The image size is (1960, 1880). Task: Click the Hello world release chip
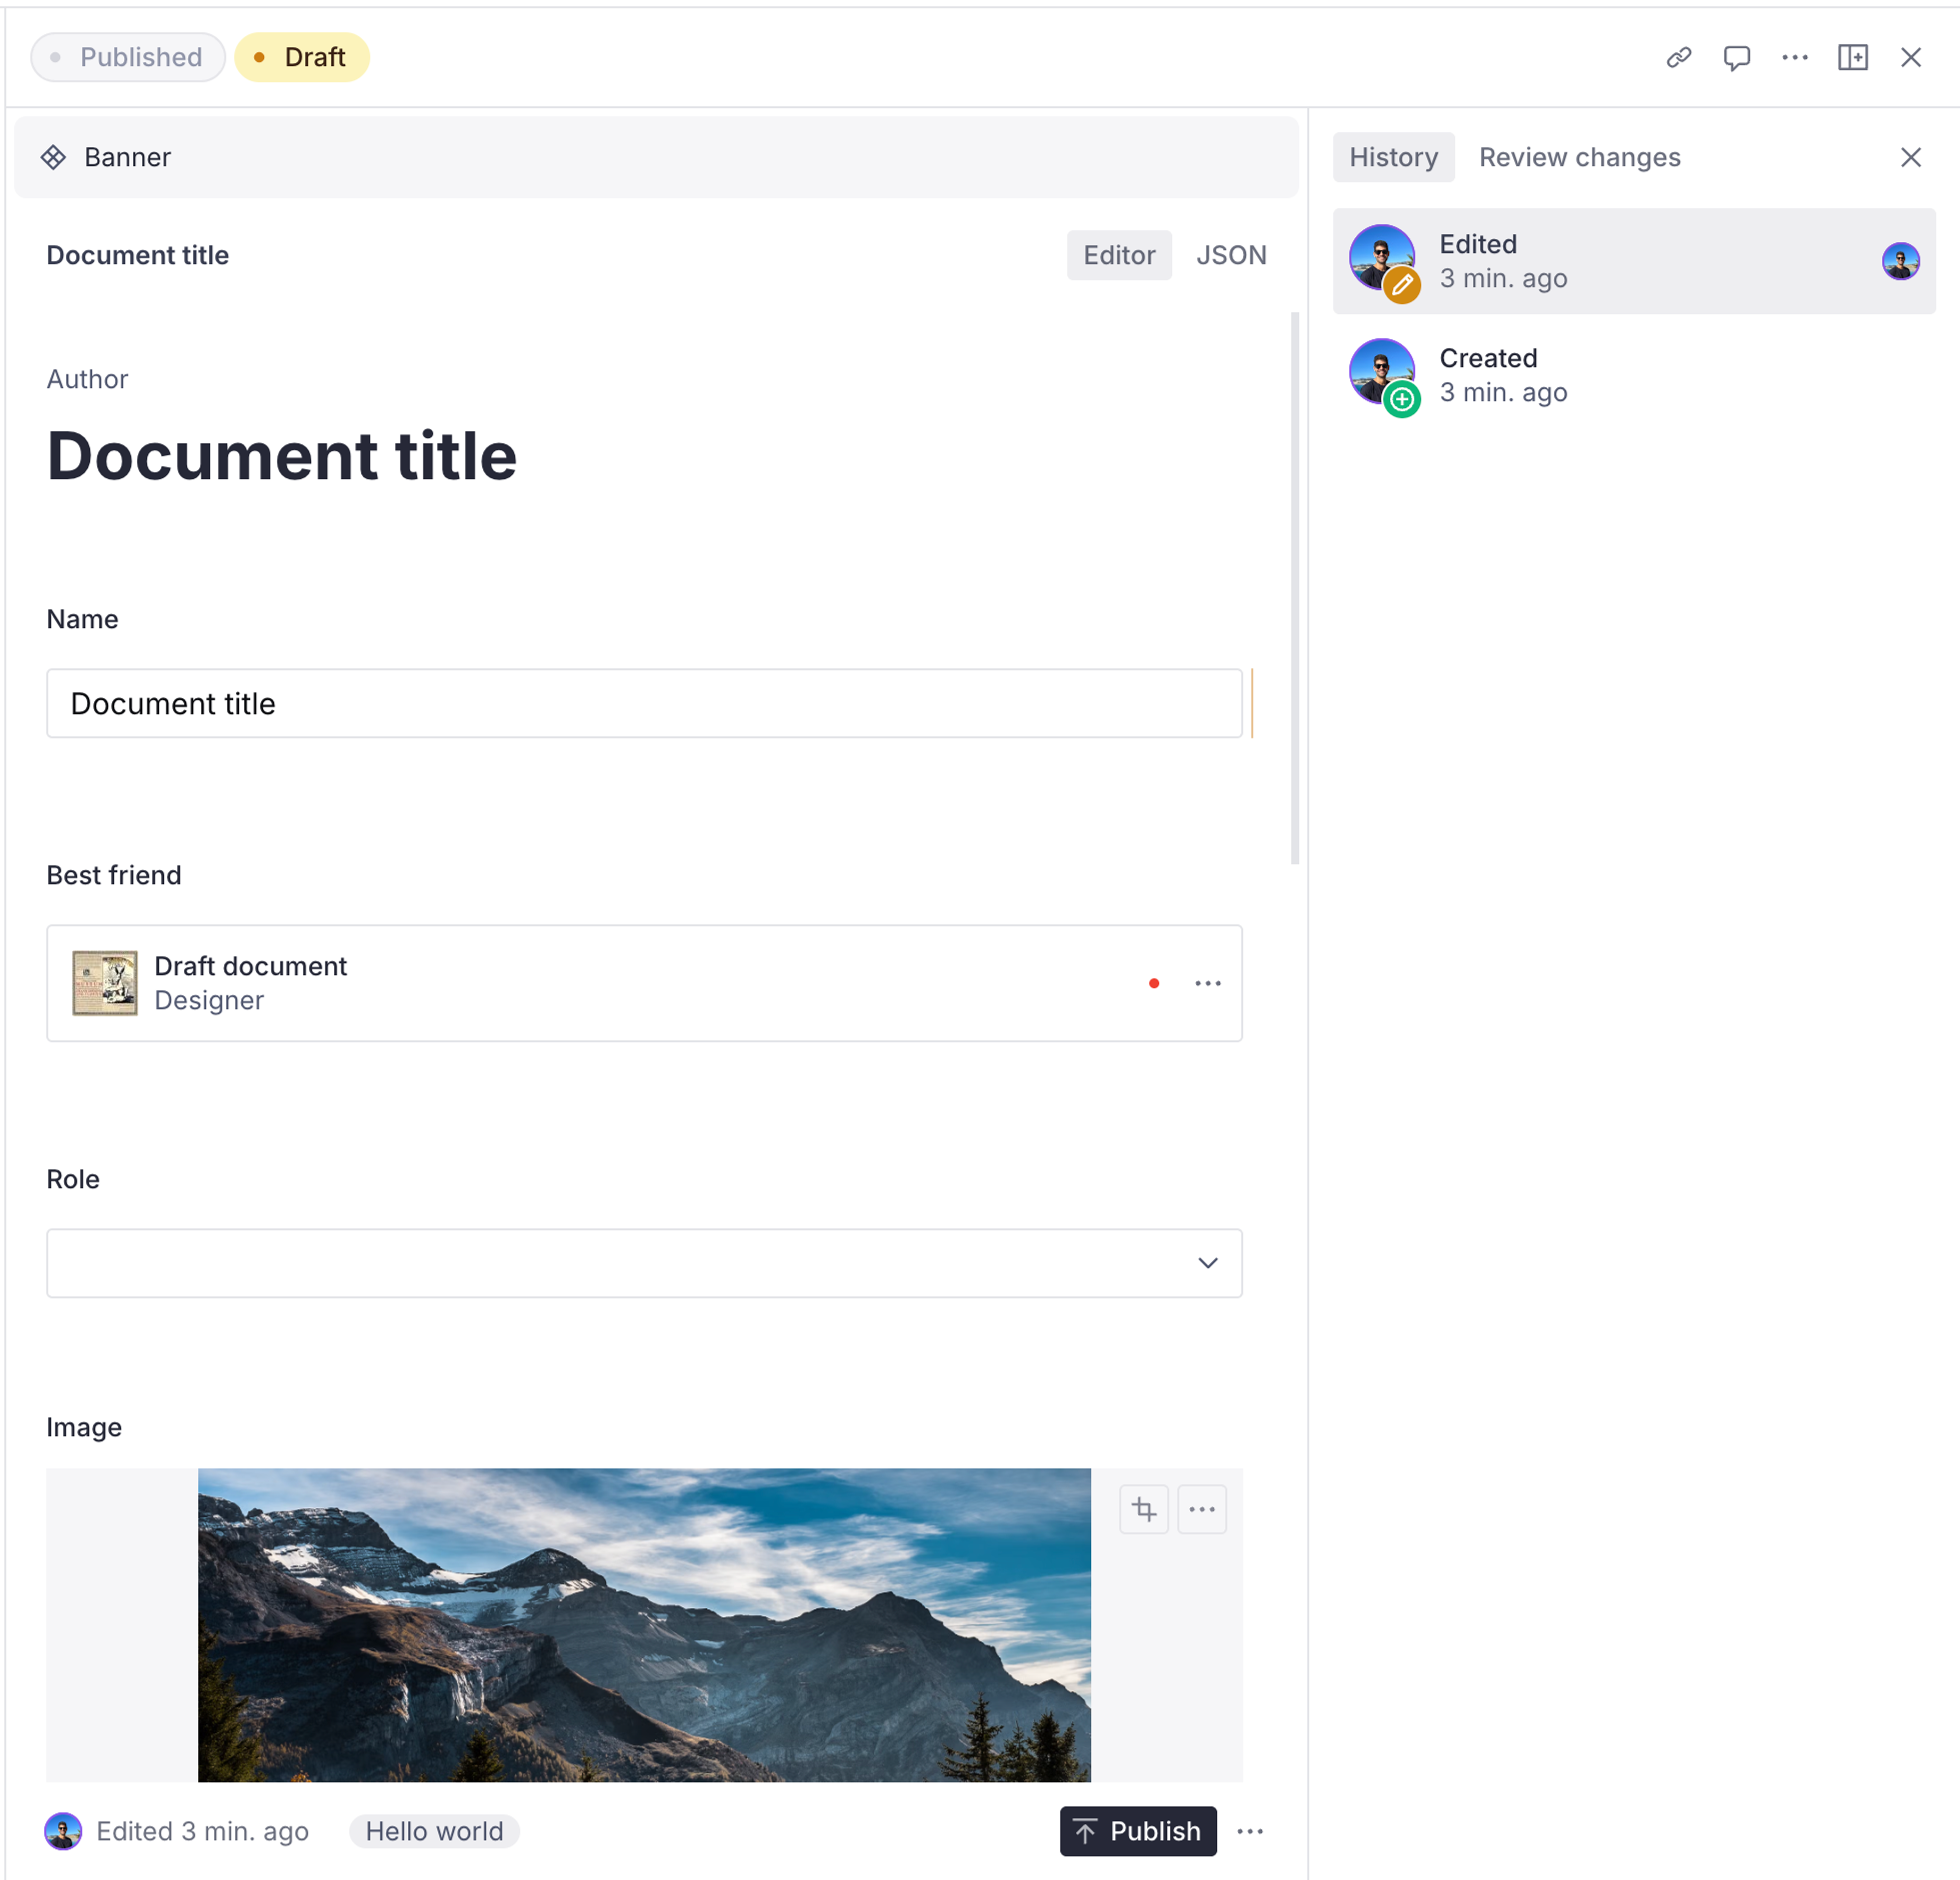point(434,1831)
